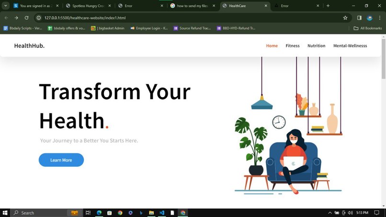Click 'Transform Your Health' heading text

coord(115,106)
